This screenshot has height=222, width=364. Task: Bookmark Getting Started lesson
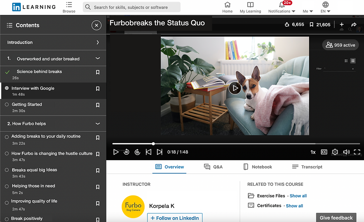coord(98,105)
